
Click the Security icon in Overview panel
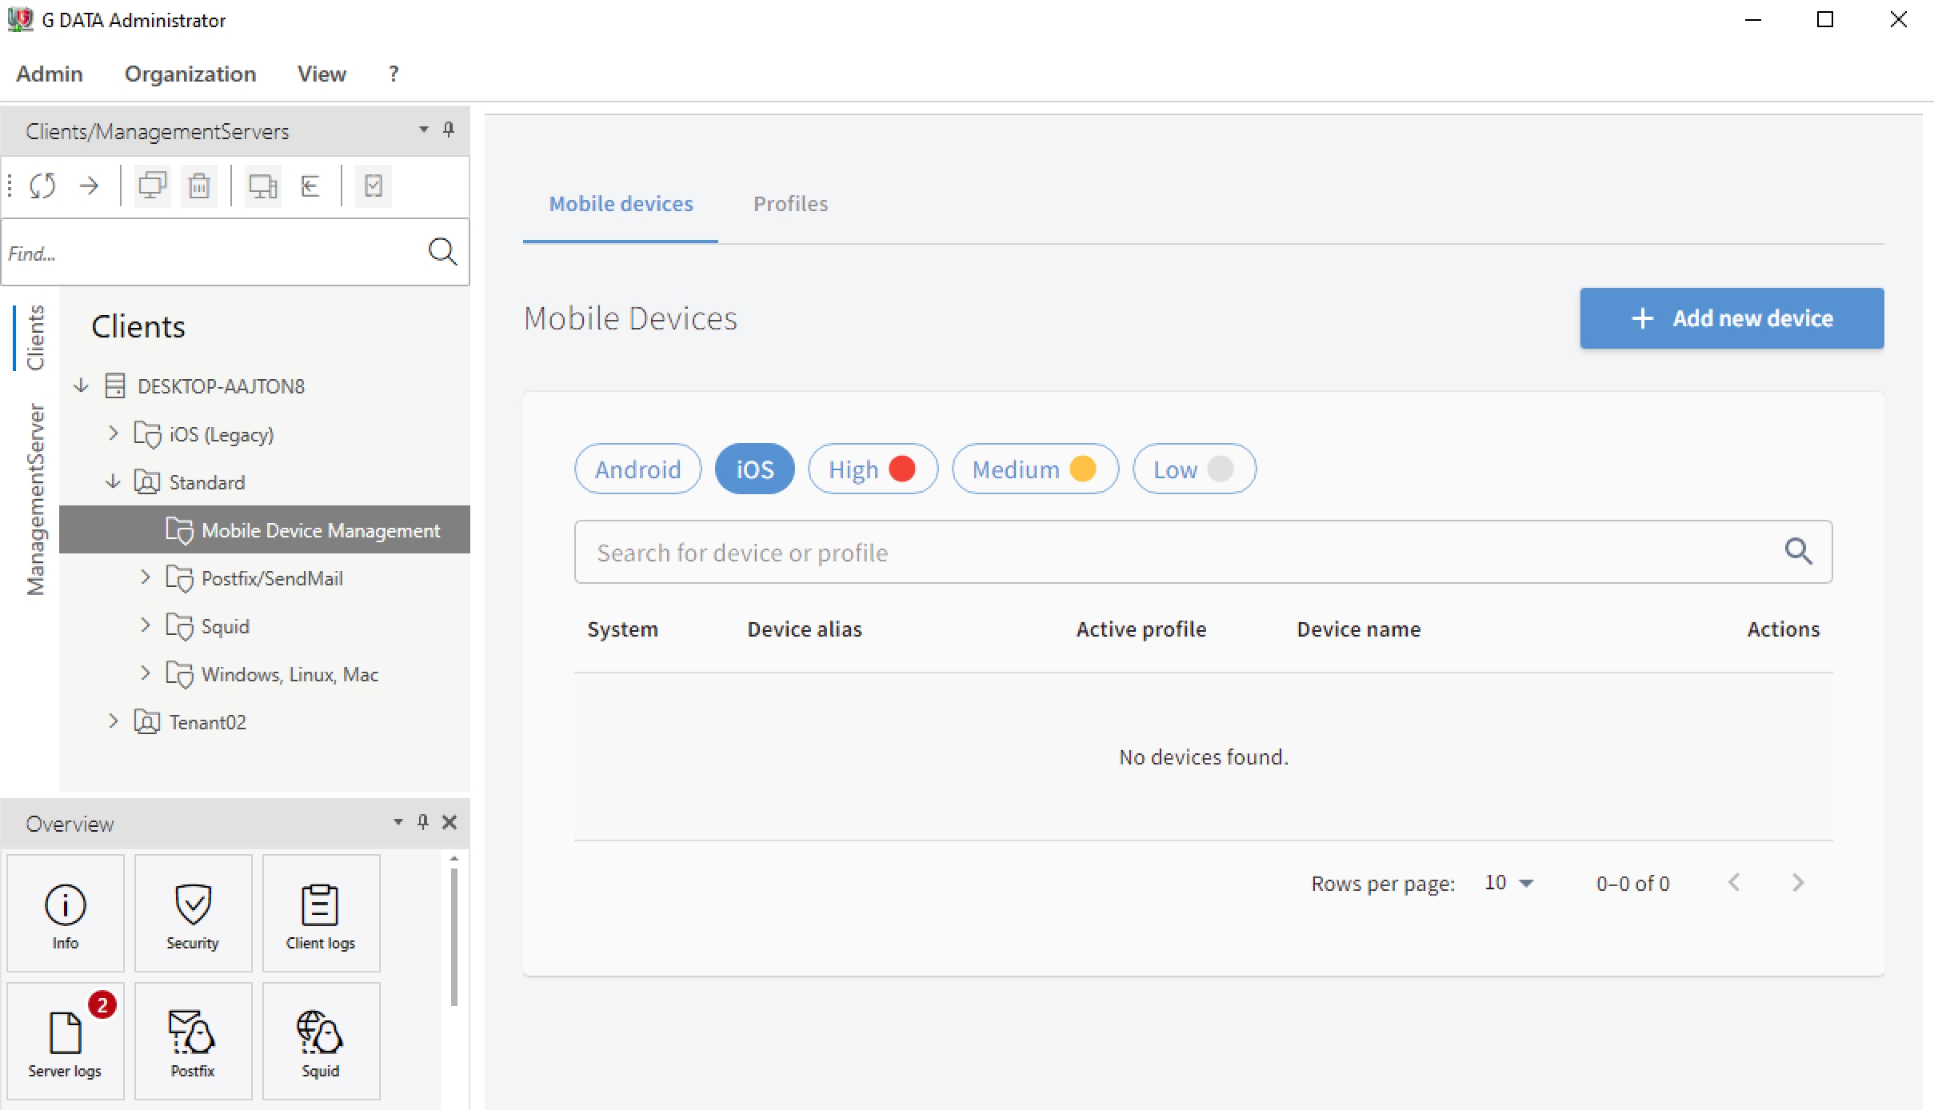tap(191, 912)
